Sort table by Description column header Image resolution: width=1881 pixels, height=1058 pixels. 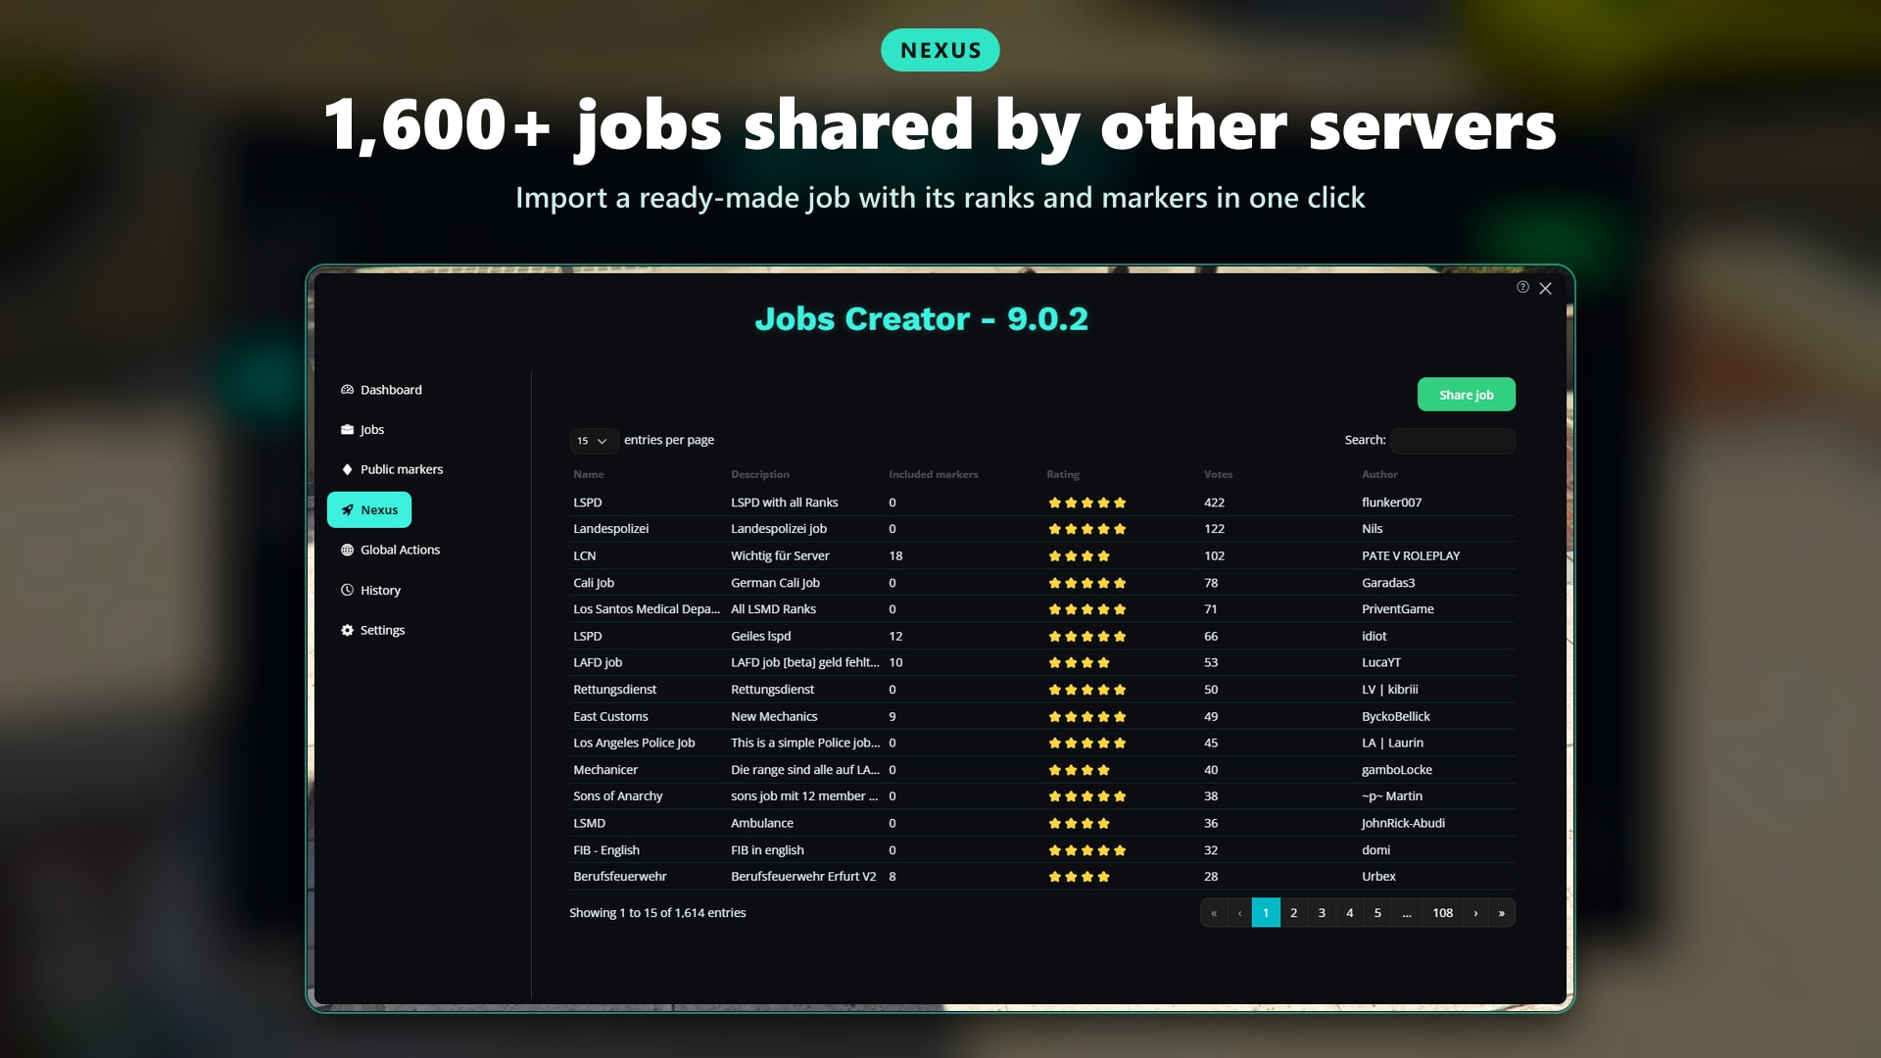tap(760, 474)
